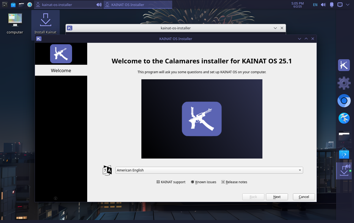Screen dimensions: 354x223
Task: Open the KAINAT support link
Action: [171, 182]
